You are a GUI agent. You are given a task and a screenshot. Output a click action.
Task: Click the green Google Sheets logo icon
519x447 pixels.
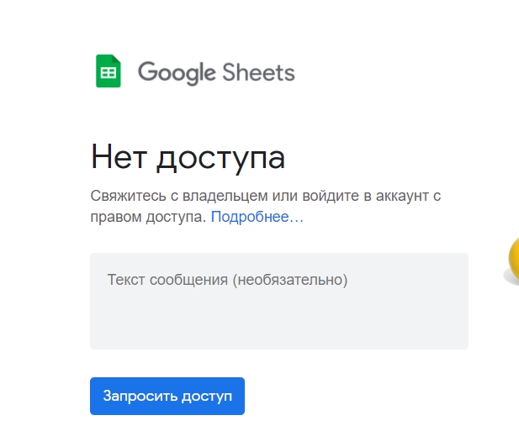pyautogui.click(x=109, y=71)
